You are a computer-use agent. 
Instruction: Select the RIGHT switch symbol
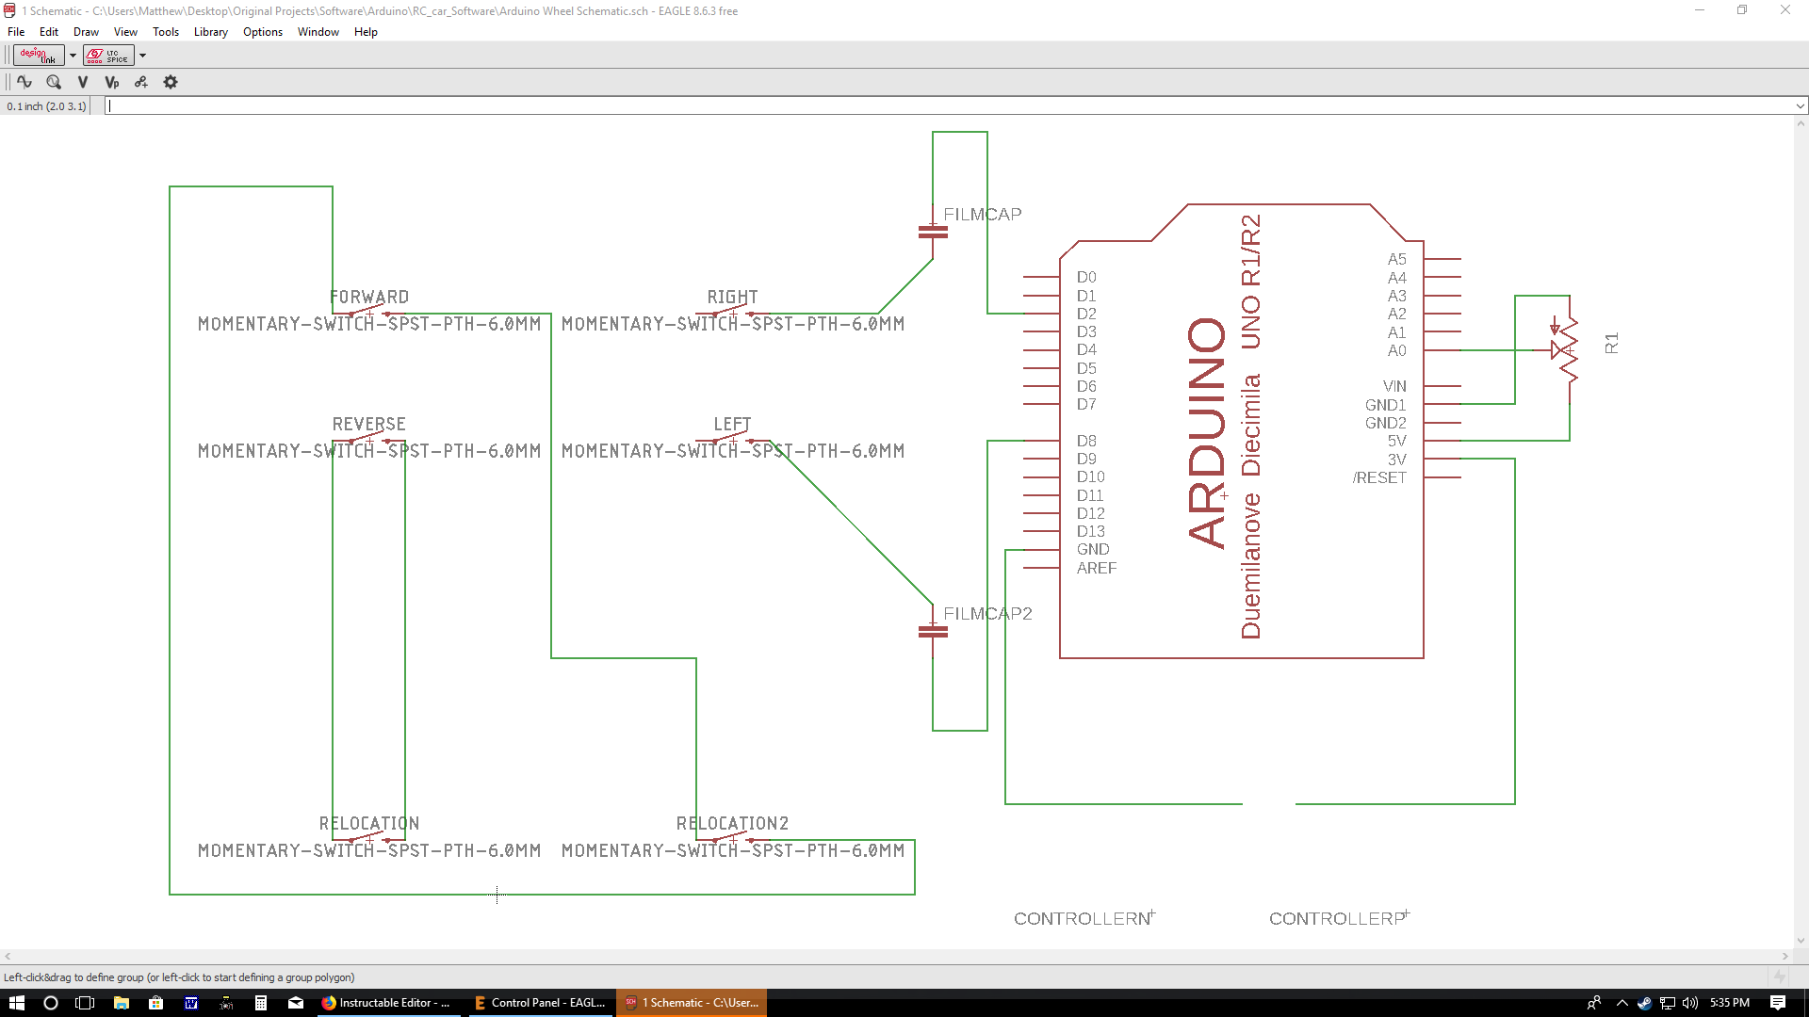(732, 311)
